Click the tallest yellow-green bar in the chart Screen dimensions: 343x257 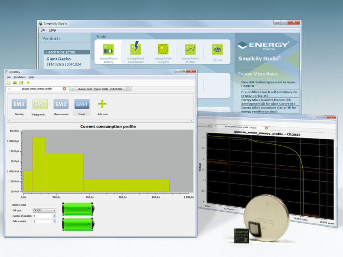coord(39,164)
